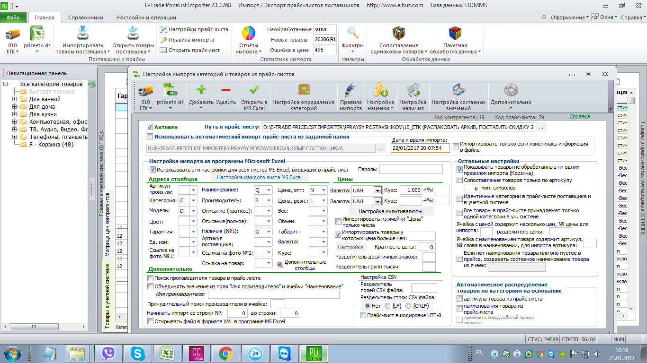Screen dimensions: 647x363
Task: Open the Модель column dropdown showing D
Action: tap(193, 211)
